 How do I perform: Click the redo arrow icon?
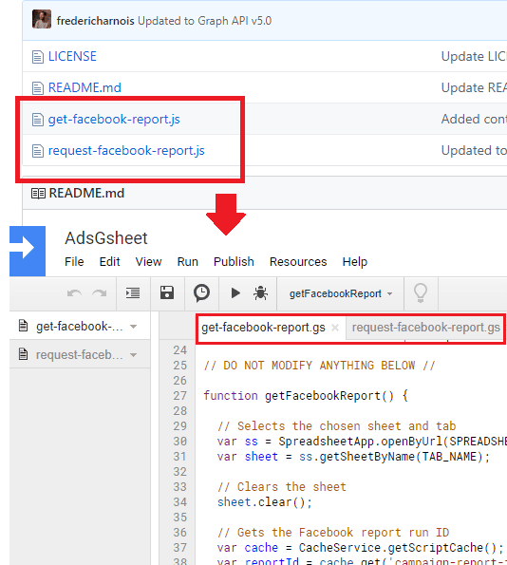pyautogui.click(x=100, y=293)
